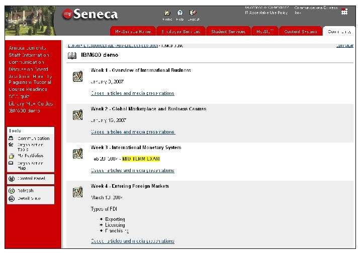Click the Exporting bullet item
This screenshot has height=271, width=362.
(x=115, y=219)
